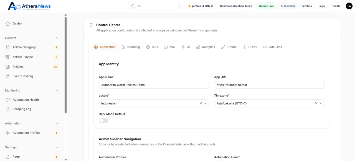The image size is (355, 161).
Task: Click the sidebar scrollbar down arrow
Action: [x=66, y=159]
